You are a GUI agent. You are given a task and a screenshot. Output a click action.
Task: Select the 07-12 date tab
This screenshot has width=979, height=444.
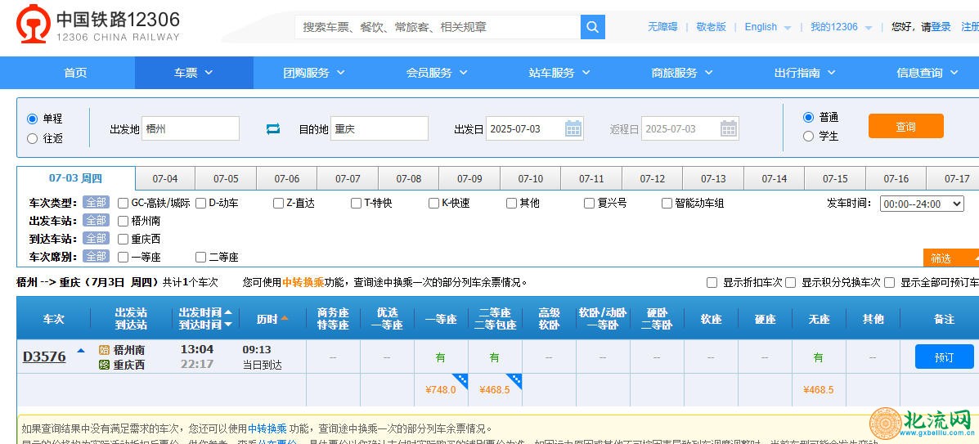click(652, 179)
